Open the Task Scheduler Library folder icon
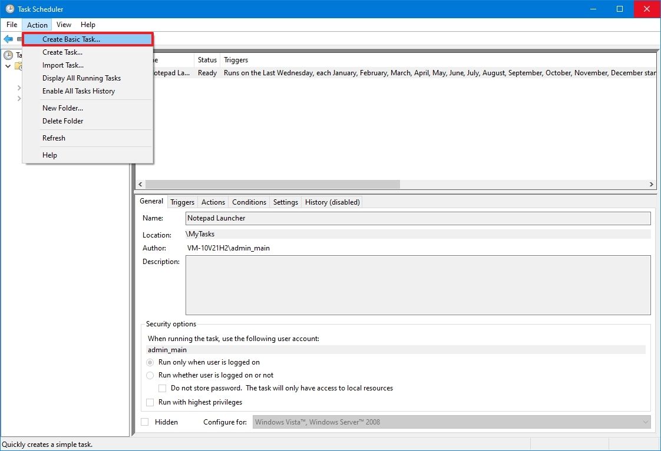 click(18, 65)
